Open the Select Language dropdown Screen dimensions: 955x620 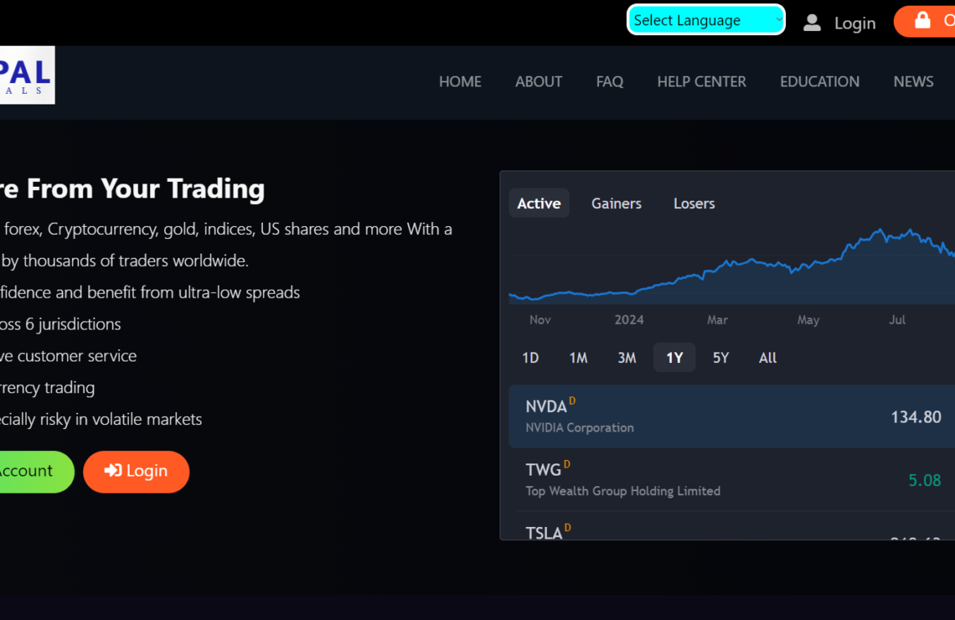coord(705,20)
